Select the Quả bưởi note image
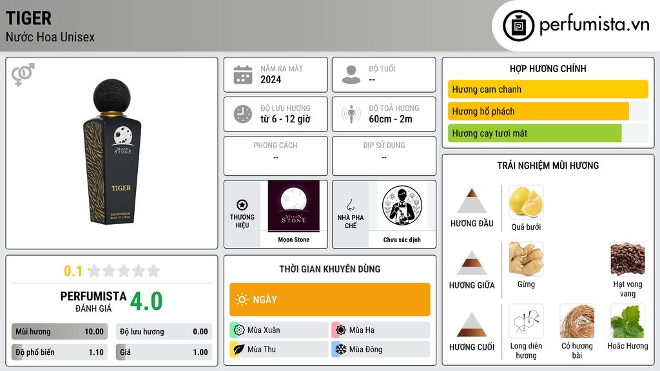Viewport: 660px width, 371px height. 526,202
